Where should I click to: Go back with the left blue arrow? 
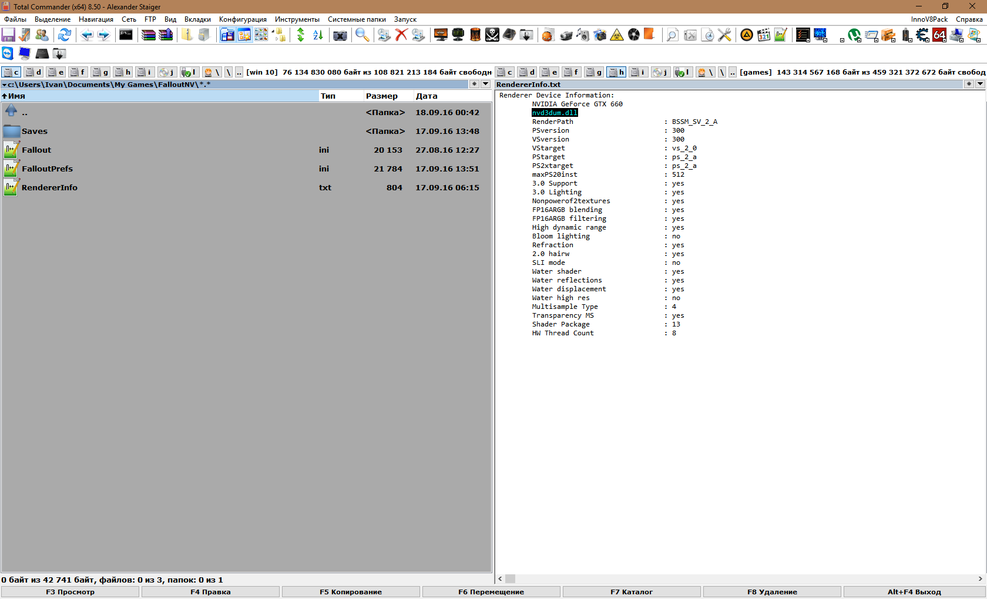click(x=87, y=35)
